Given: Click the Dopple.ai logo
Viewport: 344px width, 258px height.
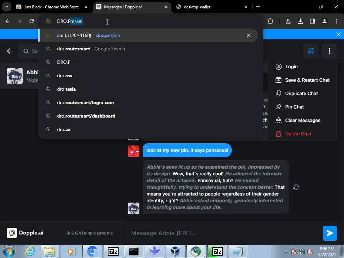Looking at the screenshot, I should [x=25, y=233].
